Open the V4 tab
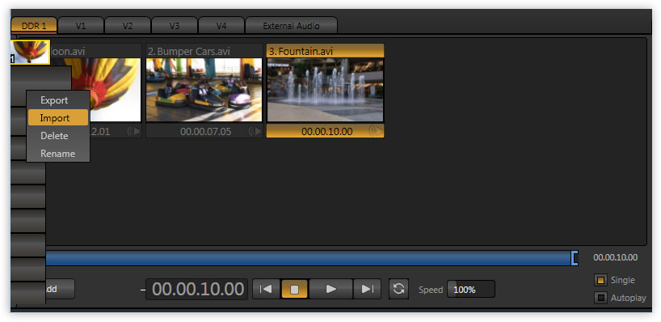The image size is (661, 322). click(x=221, y=26)
